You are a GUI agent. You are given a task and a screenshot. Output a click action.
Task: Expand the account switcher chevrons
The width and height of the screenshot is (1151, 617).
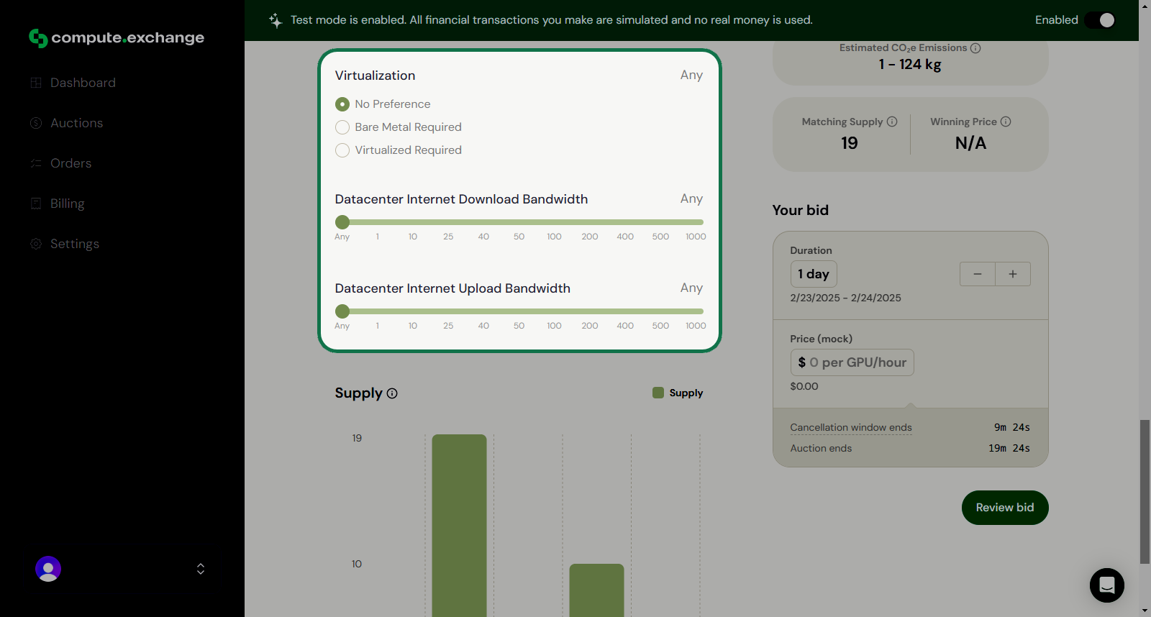(x=201, y=569)
